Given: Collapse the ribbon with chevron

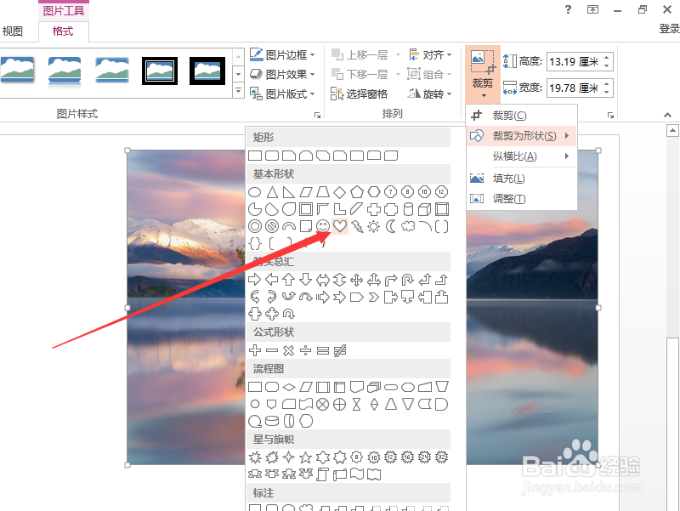Looking at the screenshot, I should point(667,115).
